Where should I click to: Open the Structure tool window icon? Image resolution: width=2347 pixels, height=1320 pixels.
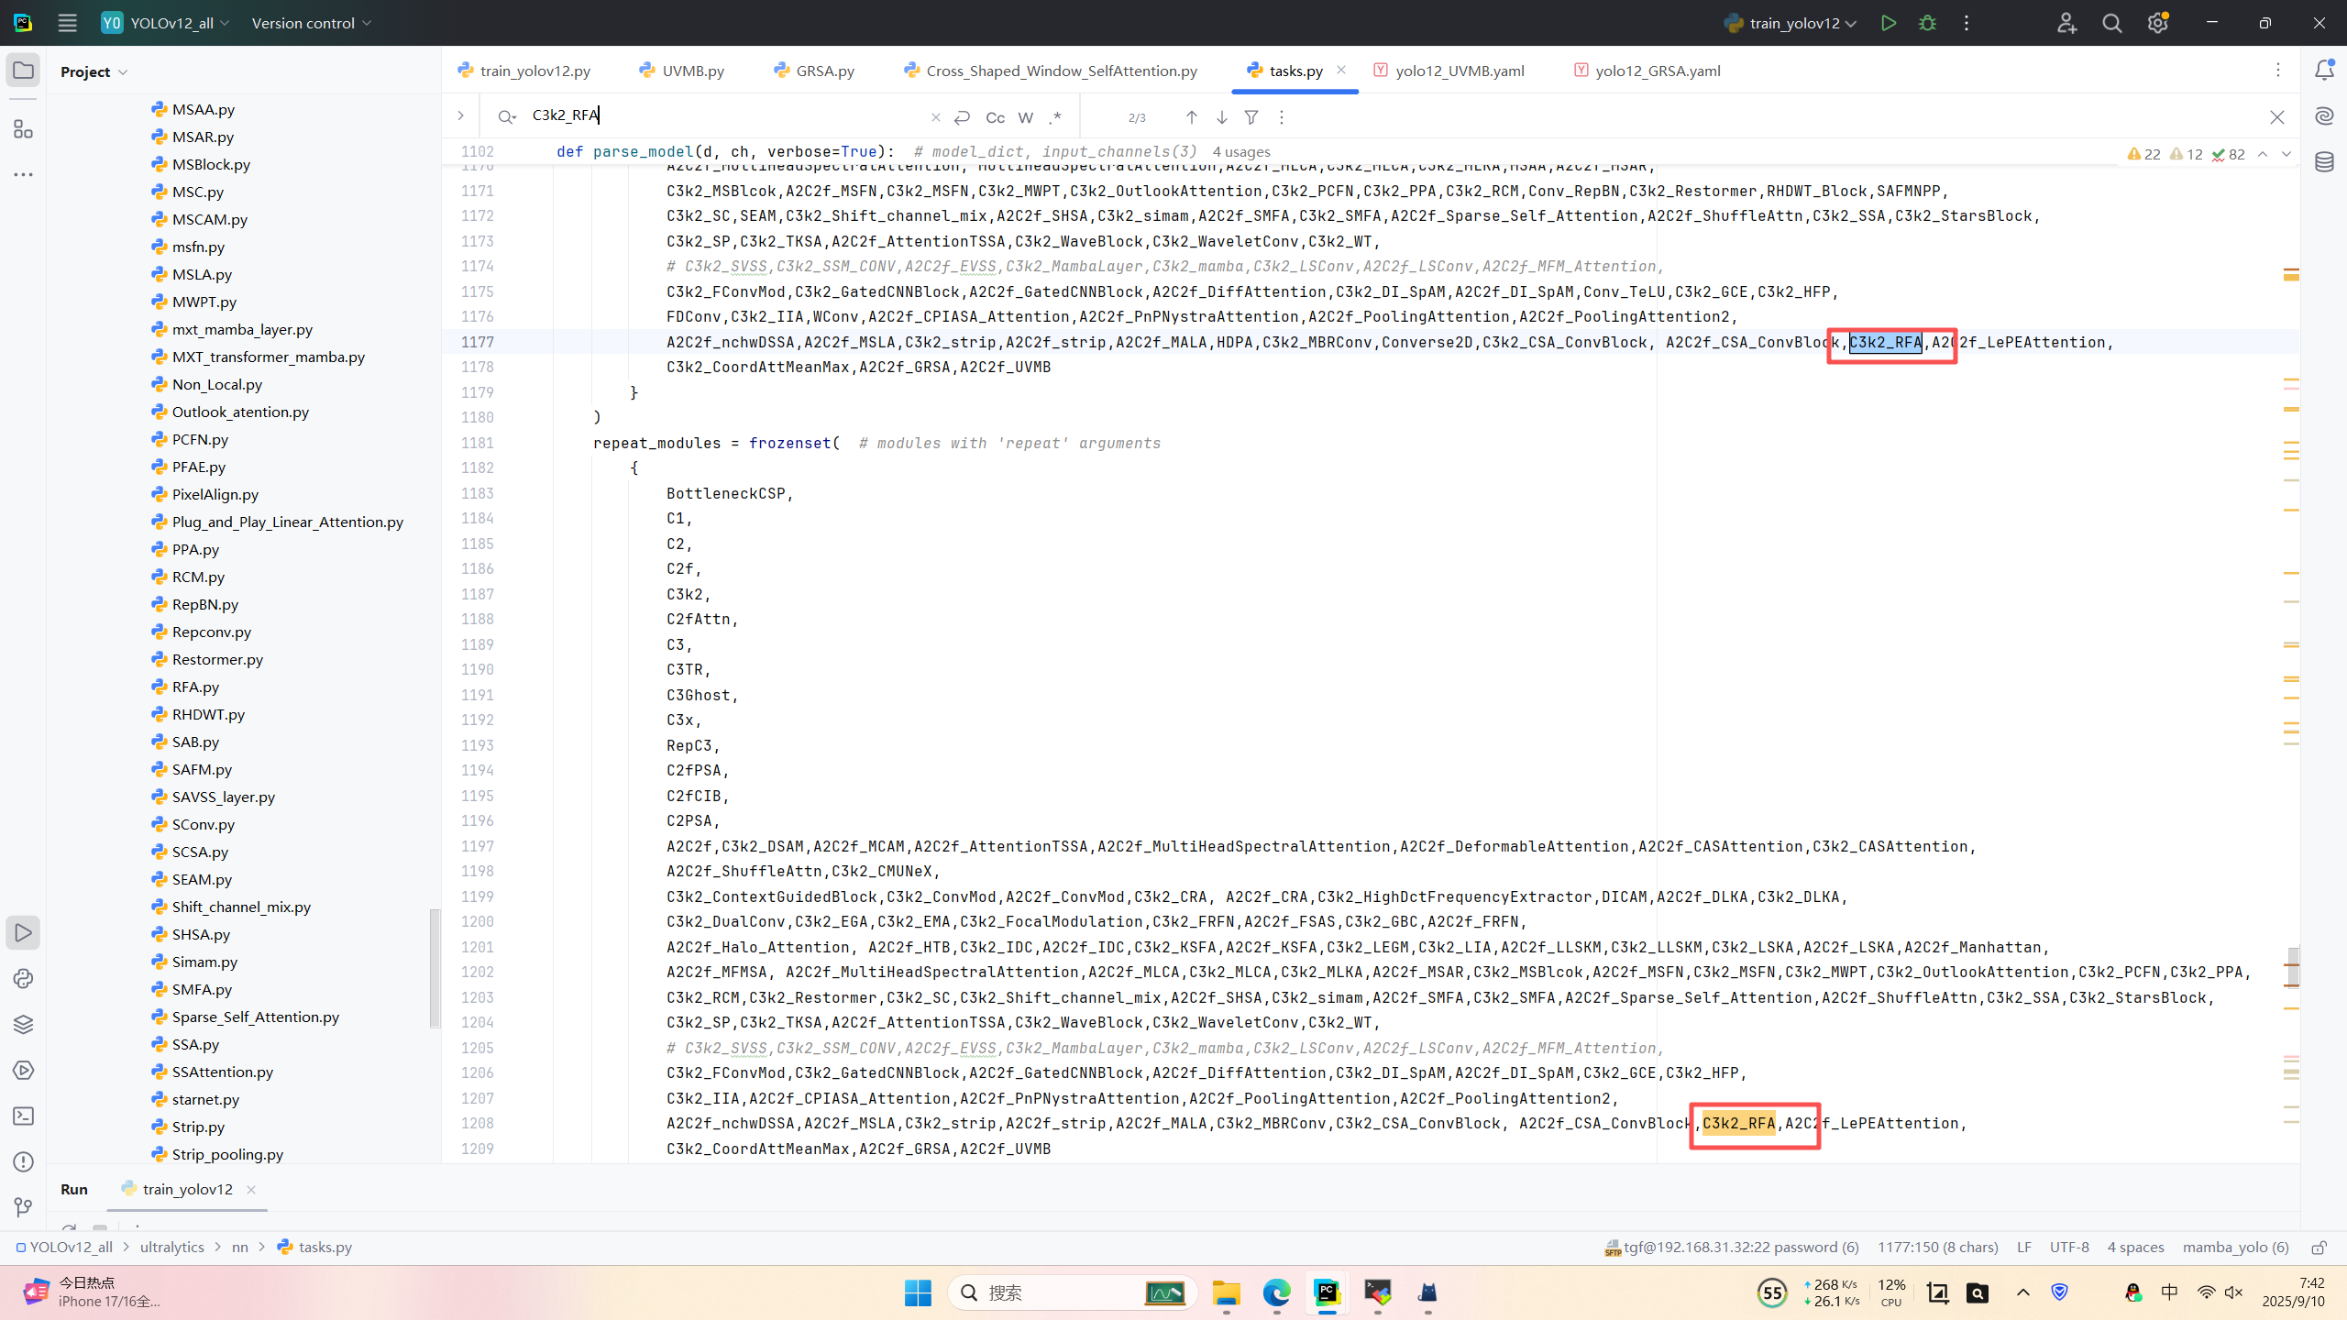pyautogui.click(x=23, y=129)
